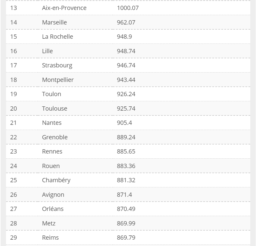Select the Marseille row city cell
Screen dimensions: 256x246
54,22
